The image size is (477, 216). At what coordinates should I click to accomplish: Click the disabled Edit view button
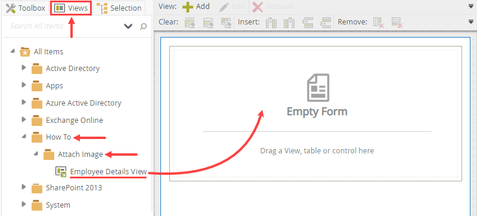coord(232,7)
